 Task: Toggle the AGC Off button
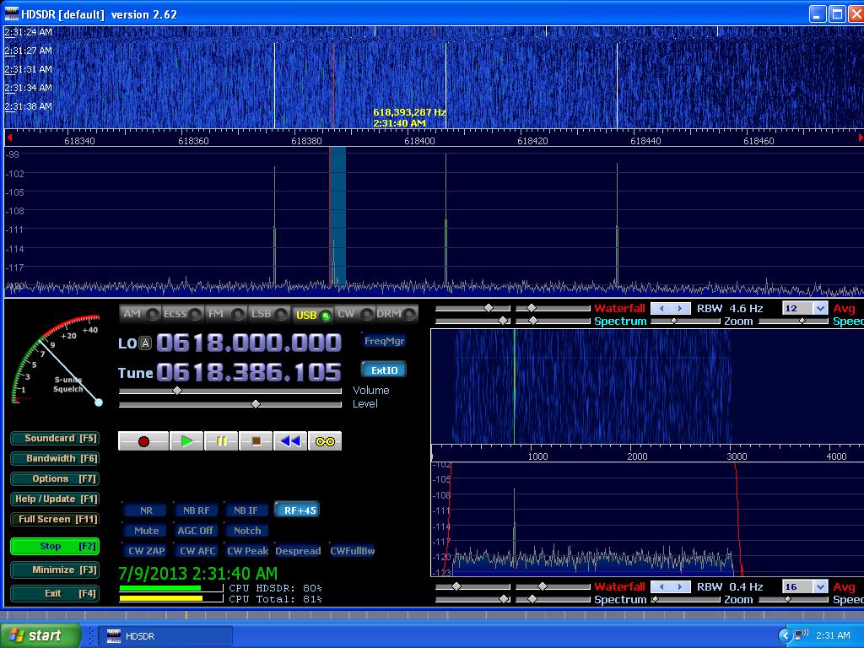pyautogui.click(x=196, y=531)
